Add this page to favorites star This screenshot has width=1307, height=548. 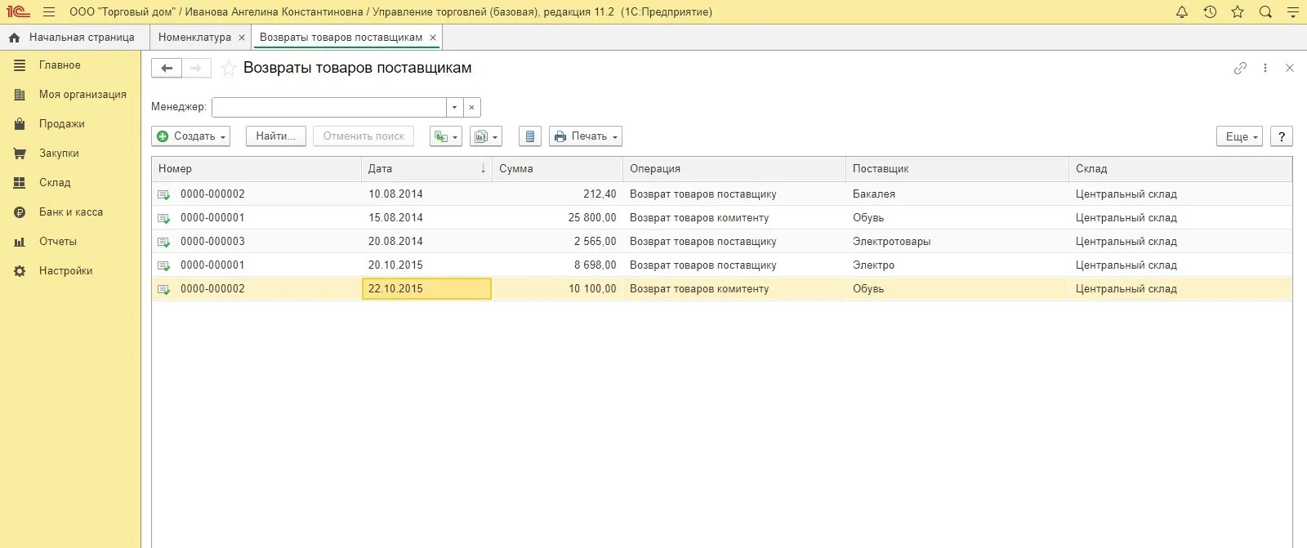(229, 69)
